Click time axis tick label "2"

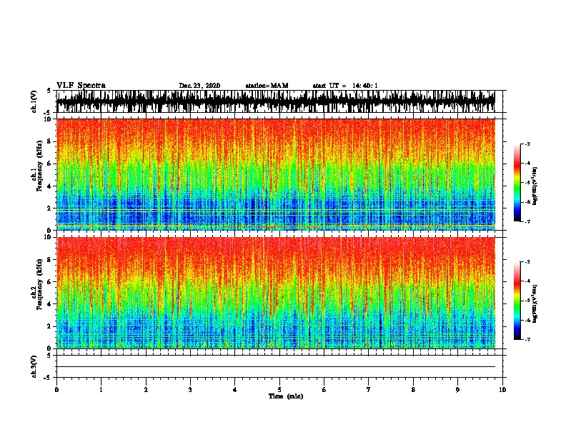(146, 390)
